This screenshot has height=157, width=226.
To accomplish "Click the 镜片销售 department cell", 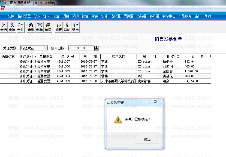I will pyautogui.click(x=149, y=81).
